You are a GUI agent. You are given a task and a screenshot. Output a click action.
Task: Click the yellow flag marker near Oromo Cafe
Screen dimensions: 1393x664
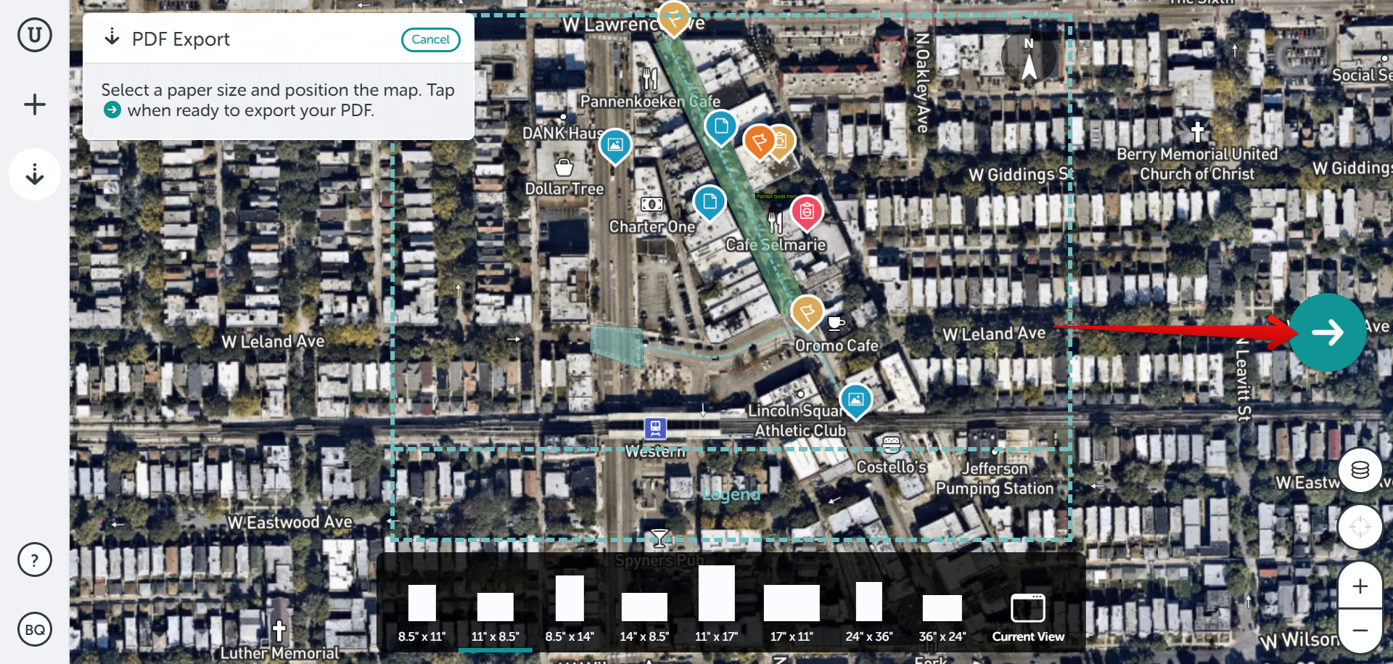click(807, 313)
